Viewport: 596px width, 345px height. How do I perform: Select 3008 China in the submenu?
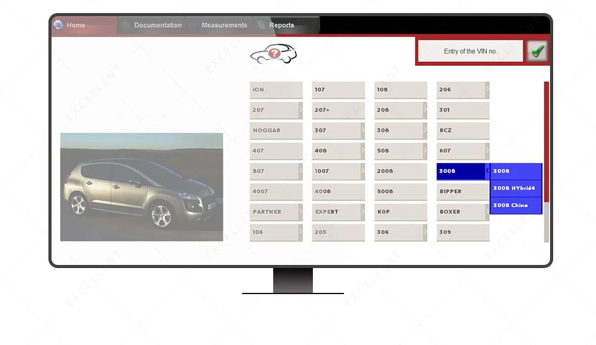point(516,205)
